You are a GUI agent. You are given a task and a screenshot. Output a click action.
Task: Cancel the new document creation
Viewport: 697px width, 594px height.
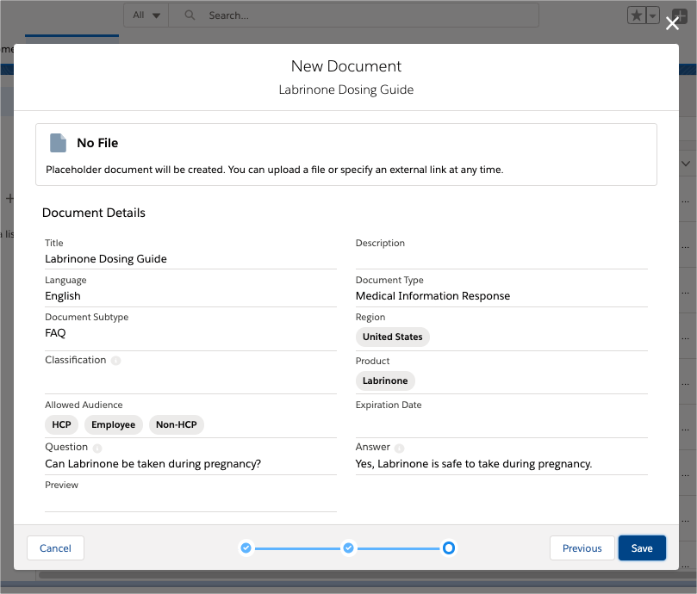click(x=55, y=548)
